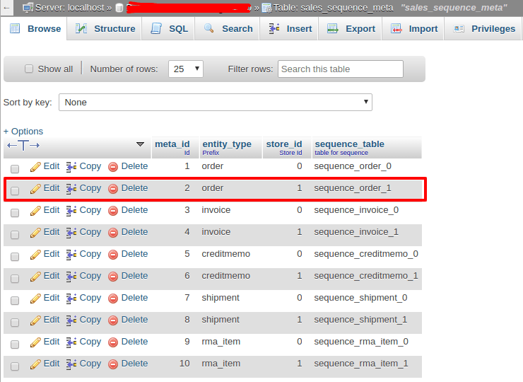Viewport: 523px width, 382px height.
Task: Check the row checkbox for sequence_rma_item_1
Action: 15,366
